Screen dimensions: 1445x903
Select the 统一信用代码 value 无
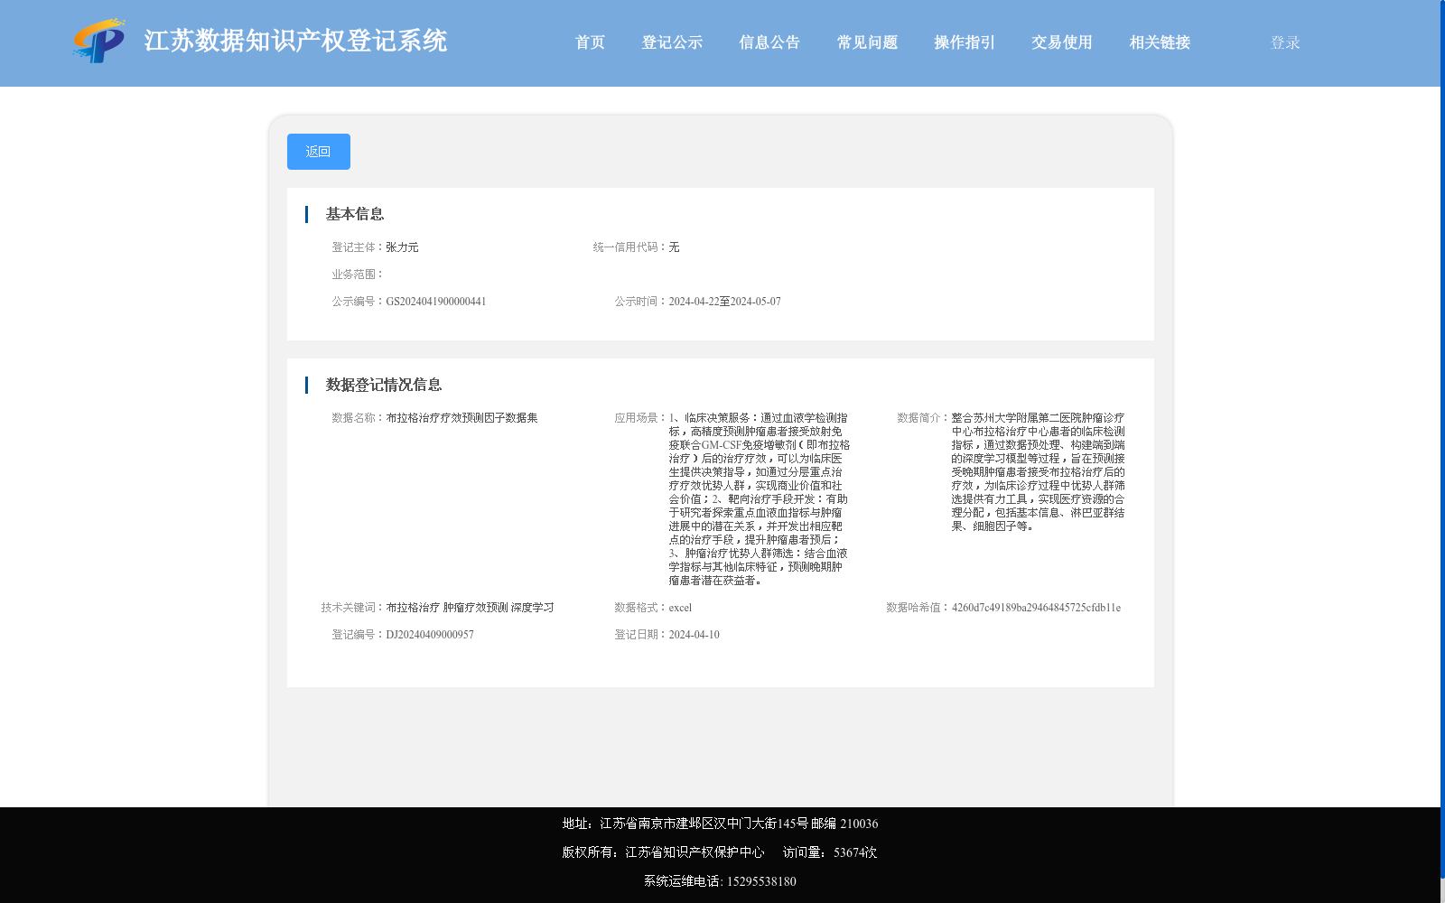click(x=674, y=247)
